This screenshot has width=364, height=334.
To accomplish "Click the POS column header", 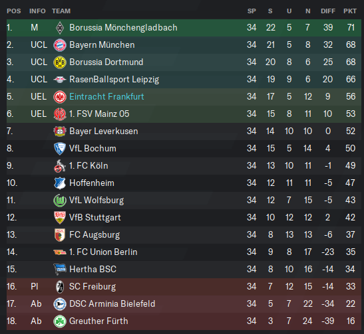I will tap(14, 11).
